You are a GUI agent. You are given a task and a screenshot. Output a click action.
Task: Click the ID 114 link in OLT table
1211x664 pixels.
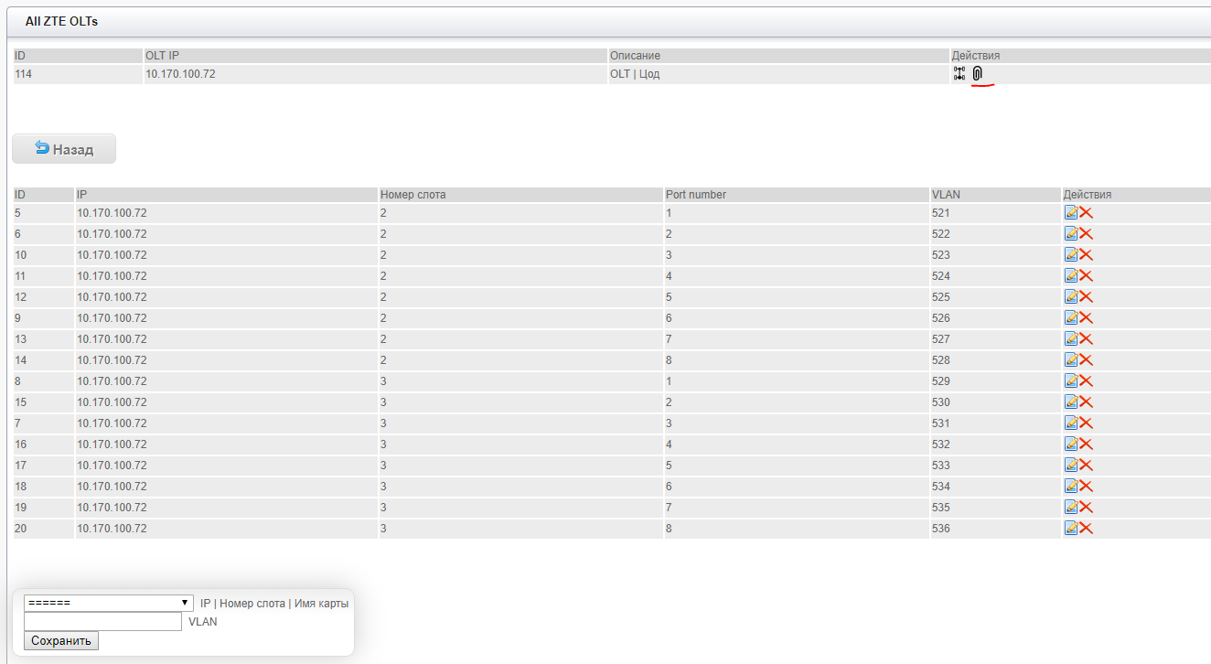pos(23,74)
